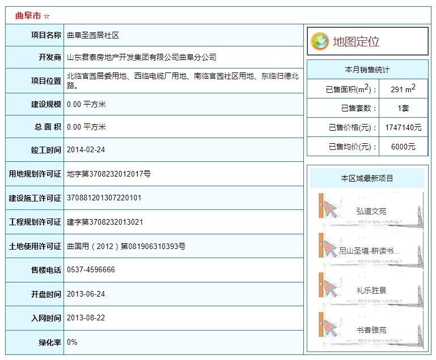The width and height of the screenshot is (436, 360).
Task: Open the 礼乐胜景 project link
Action: (x=371, y=290)
